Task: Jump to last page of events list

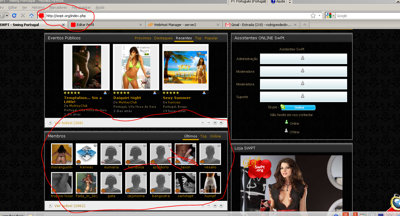Action: (221, 123)
